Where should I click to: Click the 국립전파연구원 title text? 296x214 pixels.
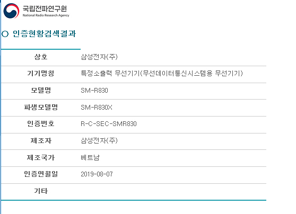(x=45, y=8)
